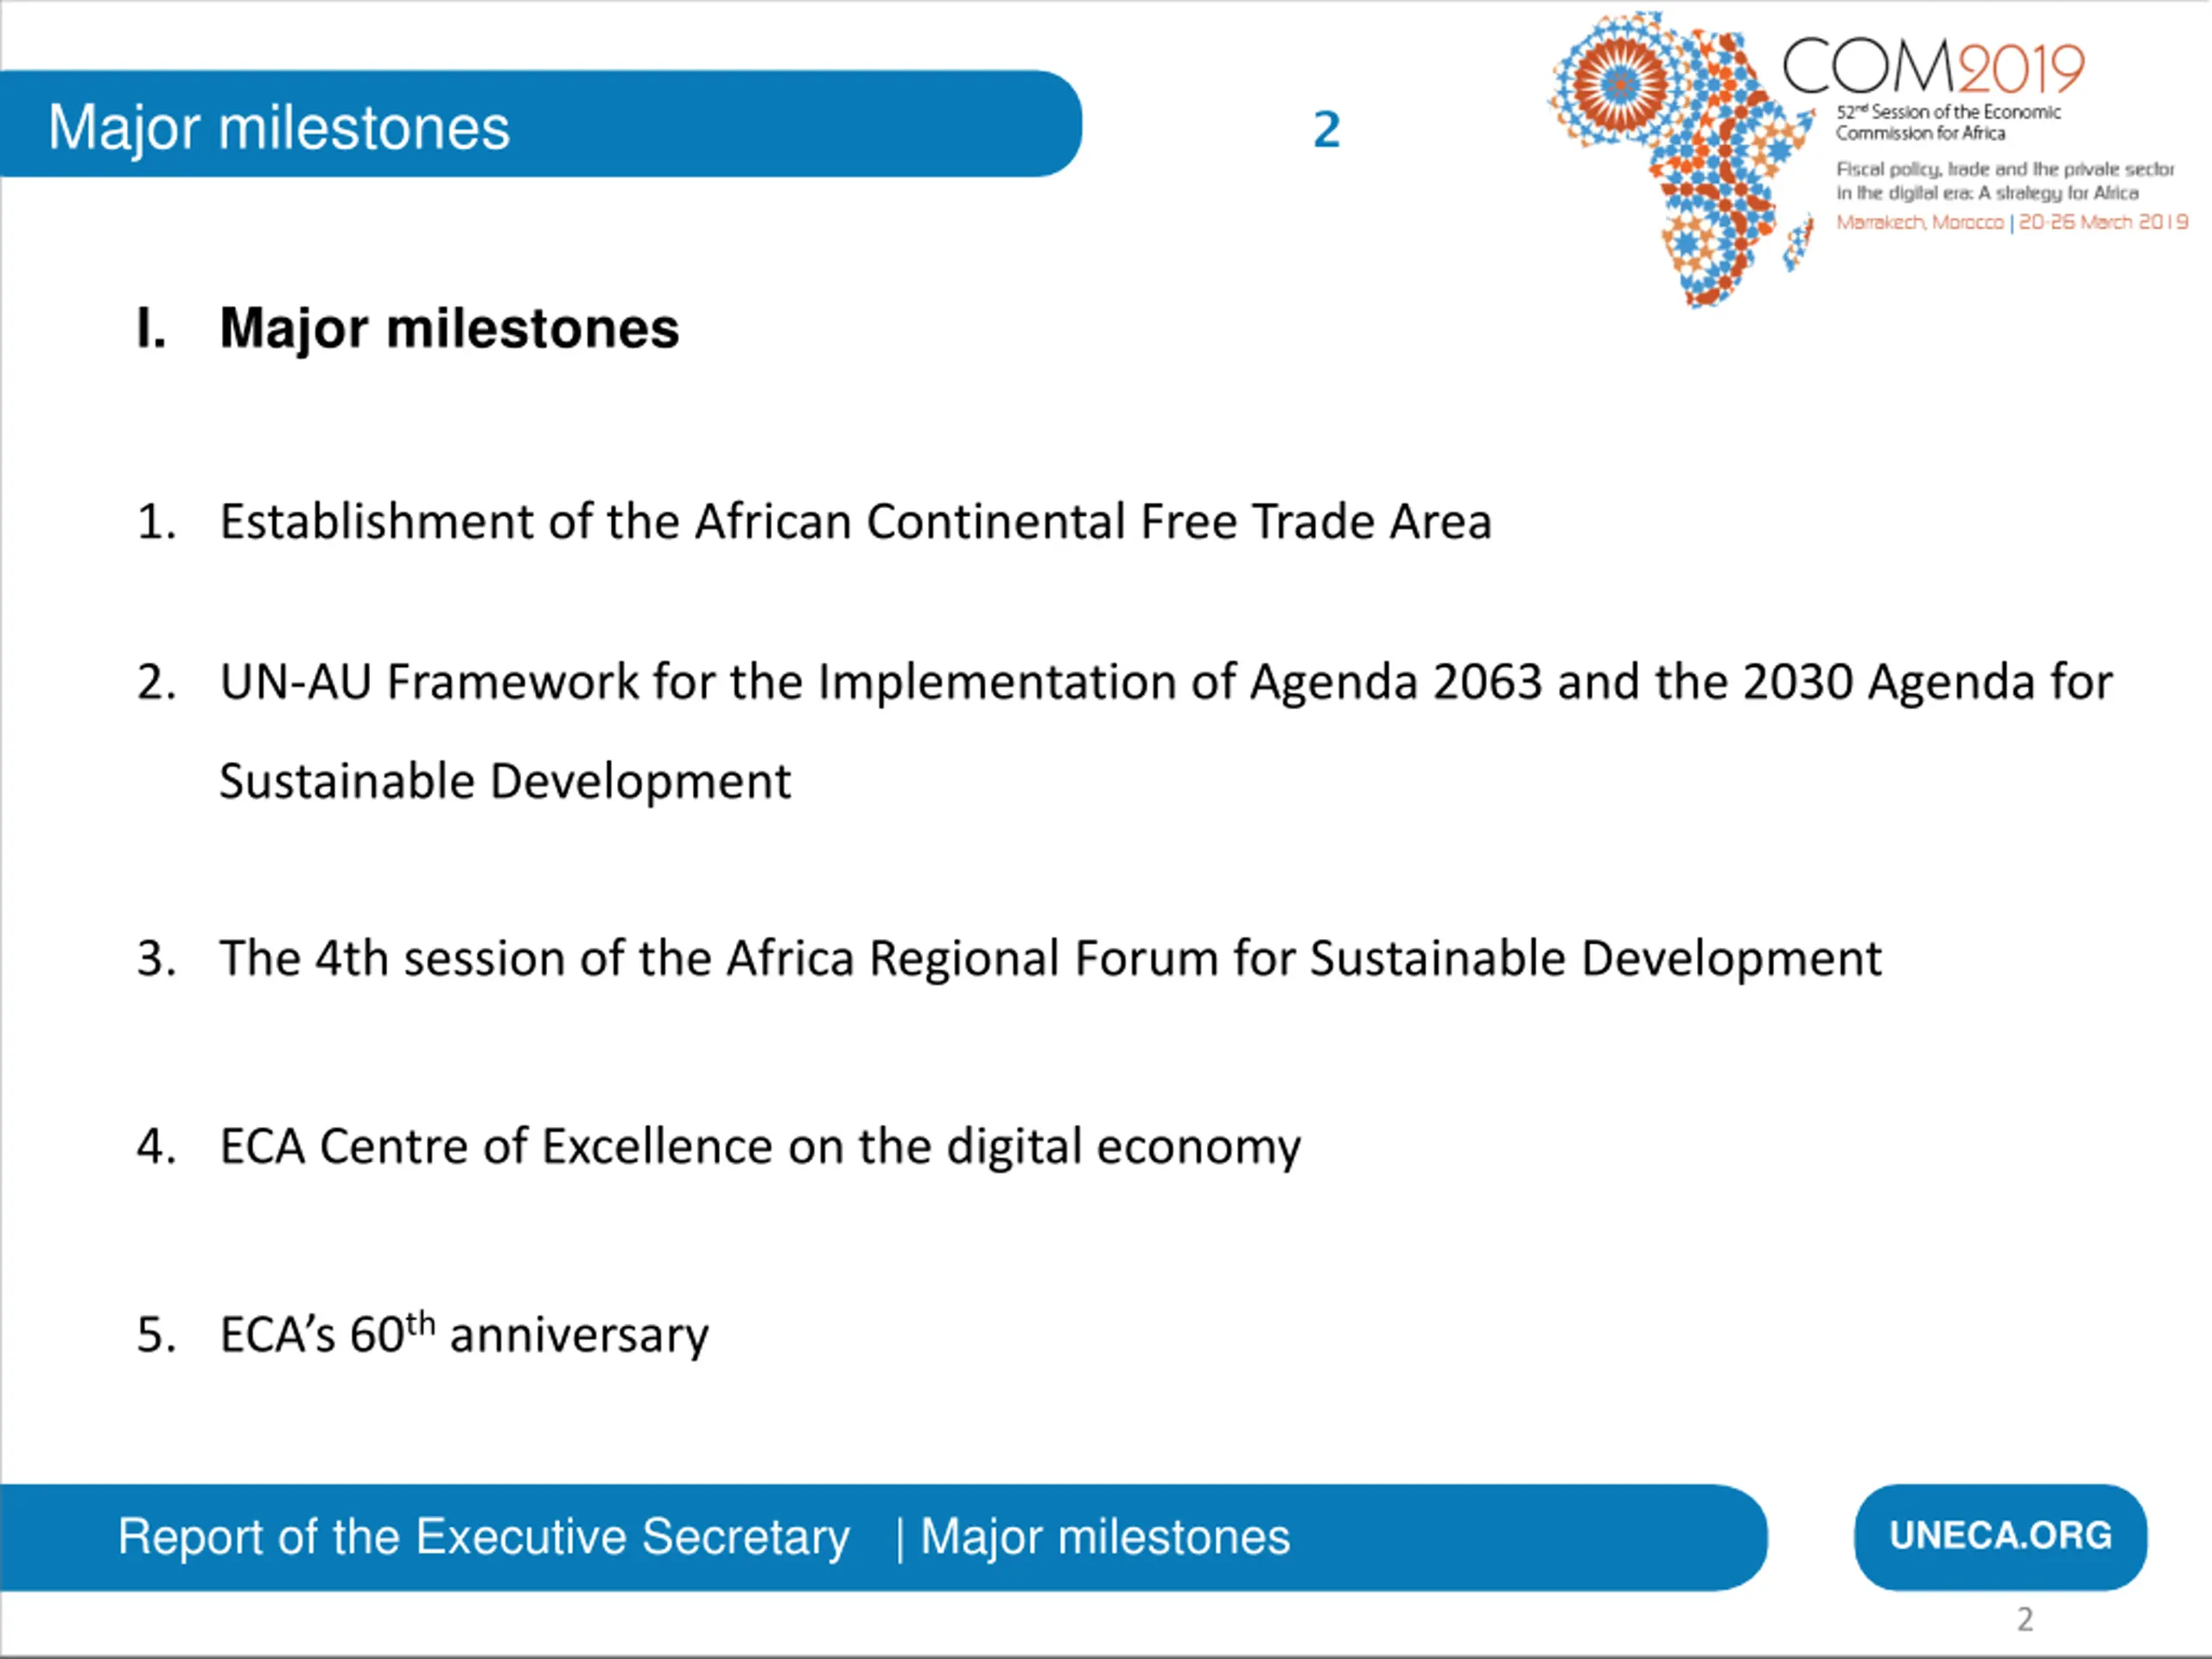2212x1659 pixels.
Task: Click the Marrakech, Morocco location text
Action: pos(1919,222)
